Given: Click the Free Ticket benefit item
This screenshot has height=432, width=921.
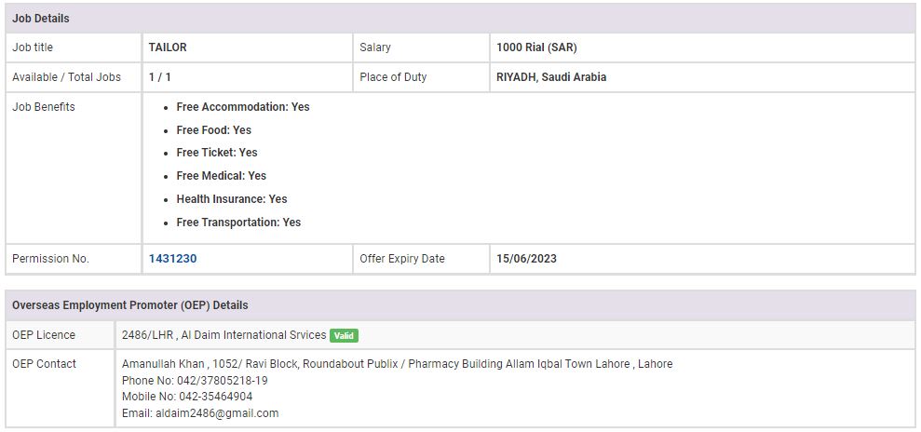Looking at the screenshot, I should pyautogui.click(x=216, y=153).
